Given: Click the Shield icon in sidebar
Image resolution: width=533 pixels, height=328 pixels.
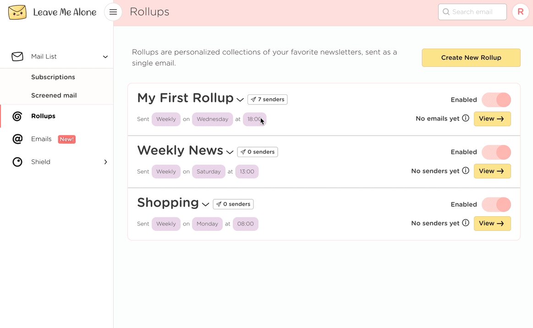Looking at the screenshot, I should coord(17,162).
